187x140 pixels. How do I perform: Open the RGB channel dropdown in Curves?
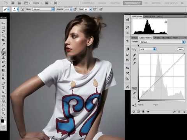point(148,49)
